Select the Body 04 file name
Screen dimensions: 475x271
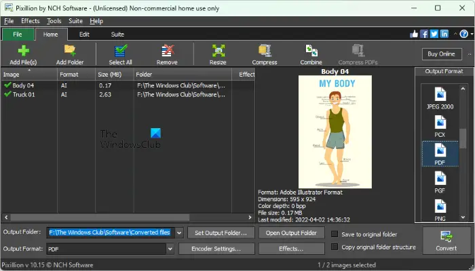[23, 85]
